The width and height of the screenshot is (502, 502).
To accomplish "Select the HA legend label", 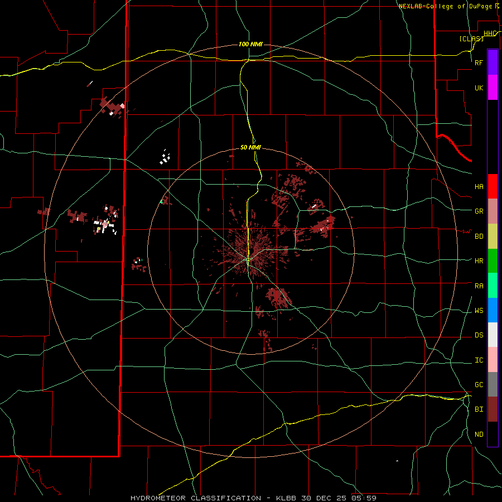I will click(479, 187).
